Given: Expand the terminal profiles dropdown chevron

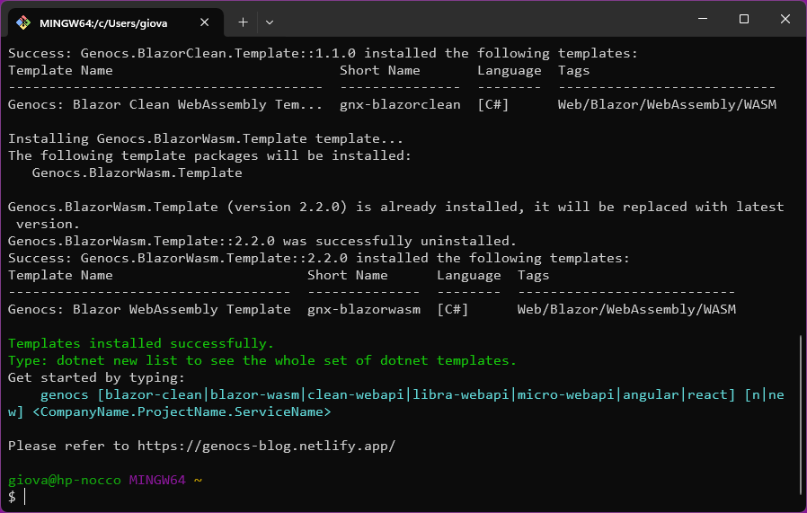Looking at the screenshot, I should tap(270, 22).
